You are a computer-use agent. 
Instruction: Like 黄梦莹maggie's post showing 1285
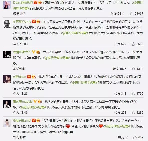133,112
